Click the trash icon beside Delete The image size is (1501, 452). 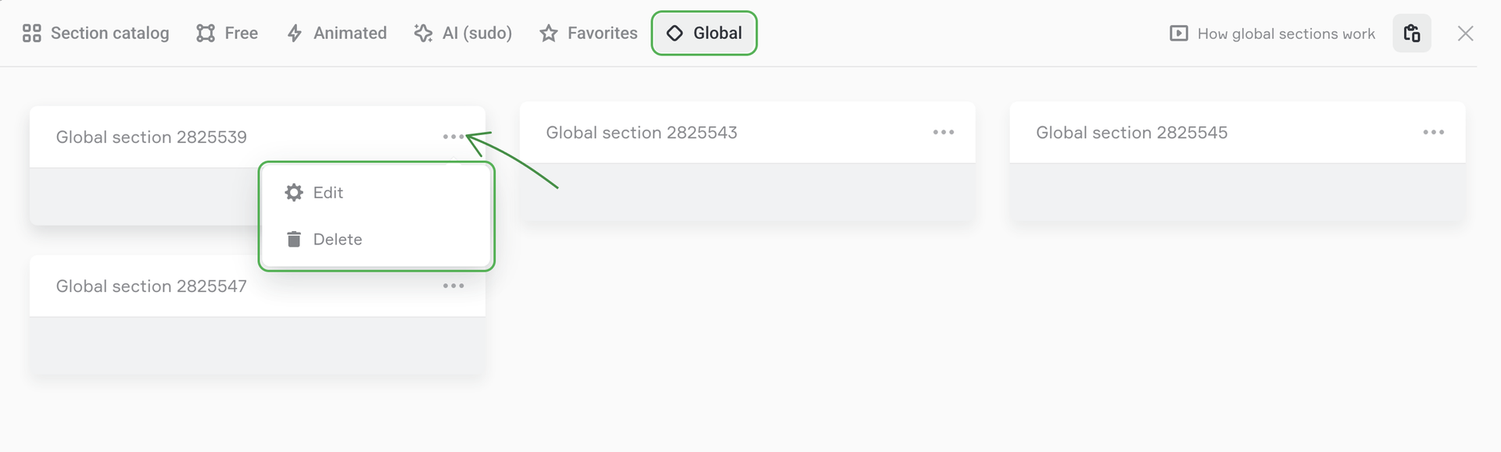tap(294, 240)
